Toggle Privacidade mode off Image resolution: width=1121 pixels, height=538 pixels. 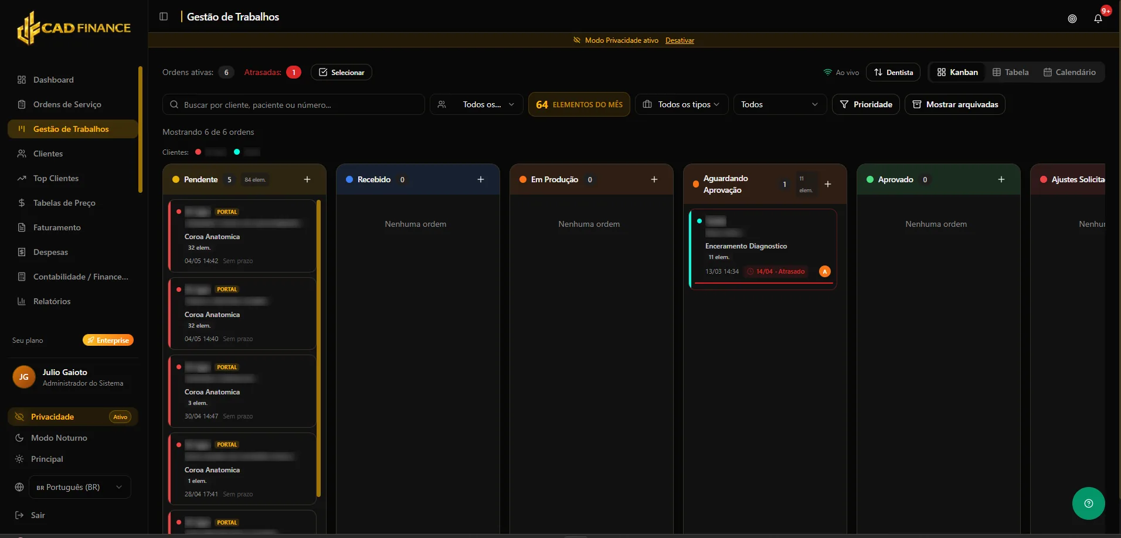point(73,417)
